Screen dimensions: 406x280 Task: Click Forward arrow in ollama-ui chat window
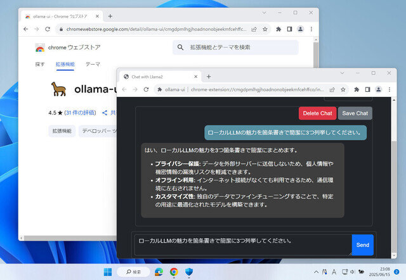tap(135, 89)
